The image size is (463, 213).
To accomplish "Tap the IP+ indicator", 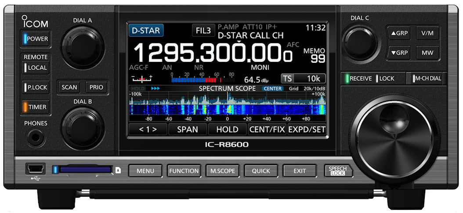I will click(x=271, y=27).
